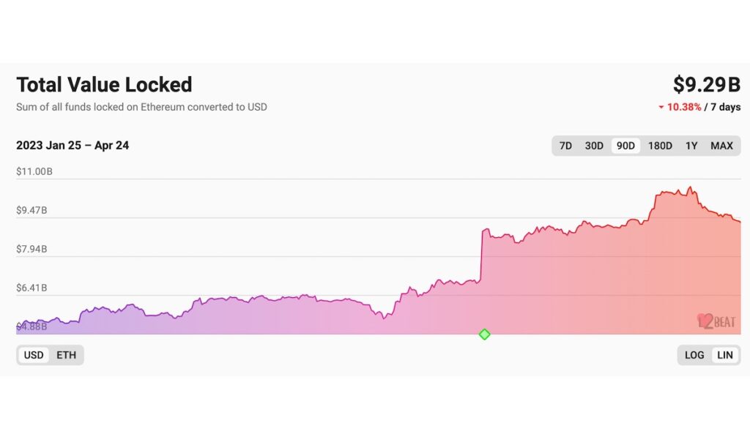The width and height of the screenshot is (750, 437).
Task: Click the $7.94B axis label
Action: pyautogui.click(x=31, y=250)
